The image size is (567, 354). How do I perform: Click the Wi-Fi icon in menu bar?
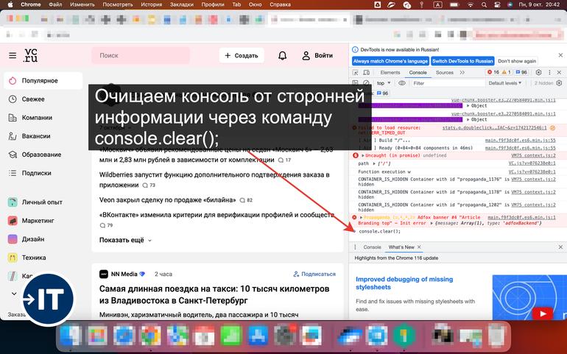point(471,4)
